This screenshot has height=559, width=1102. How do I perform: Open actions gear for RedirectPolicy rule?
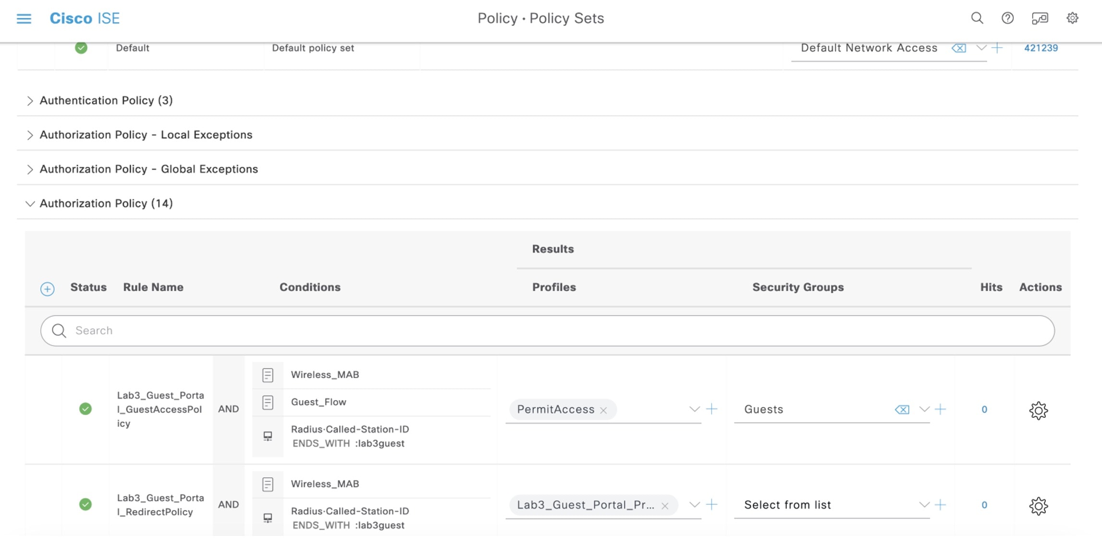(x=1038, y=506)
